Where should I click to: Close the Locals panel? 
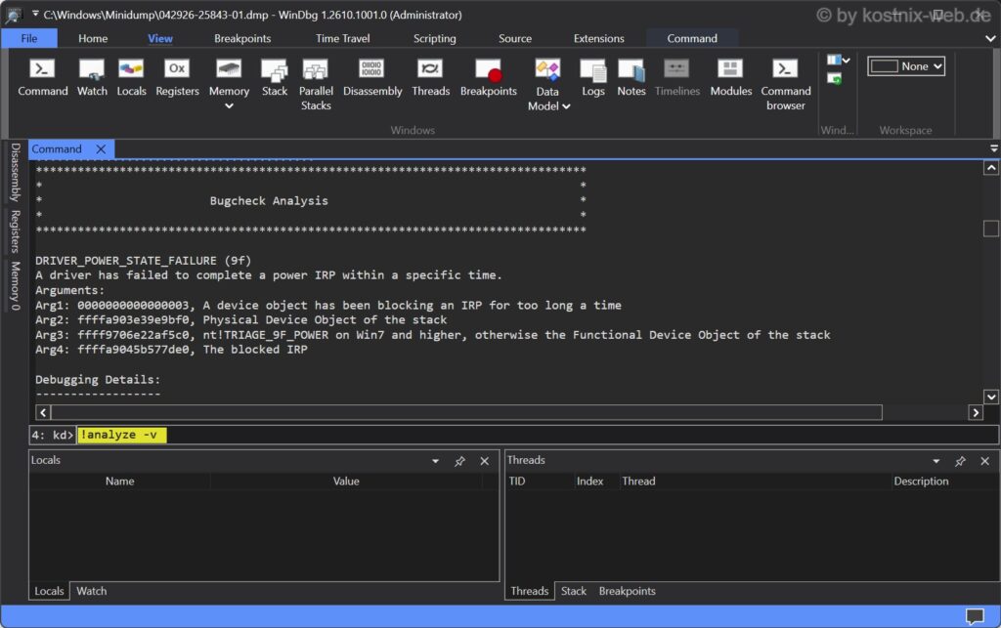485,461
